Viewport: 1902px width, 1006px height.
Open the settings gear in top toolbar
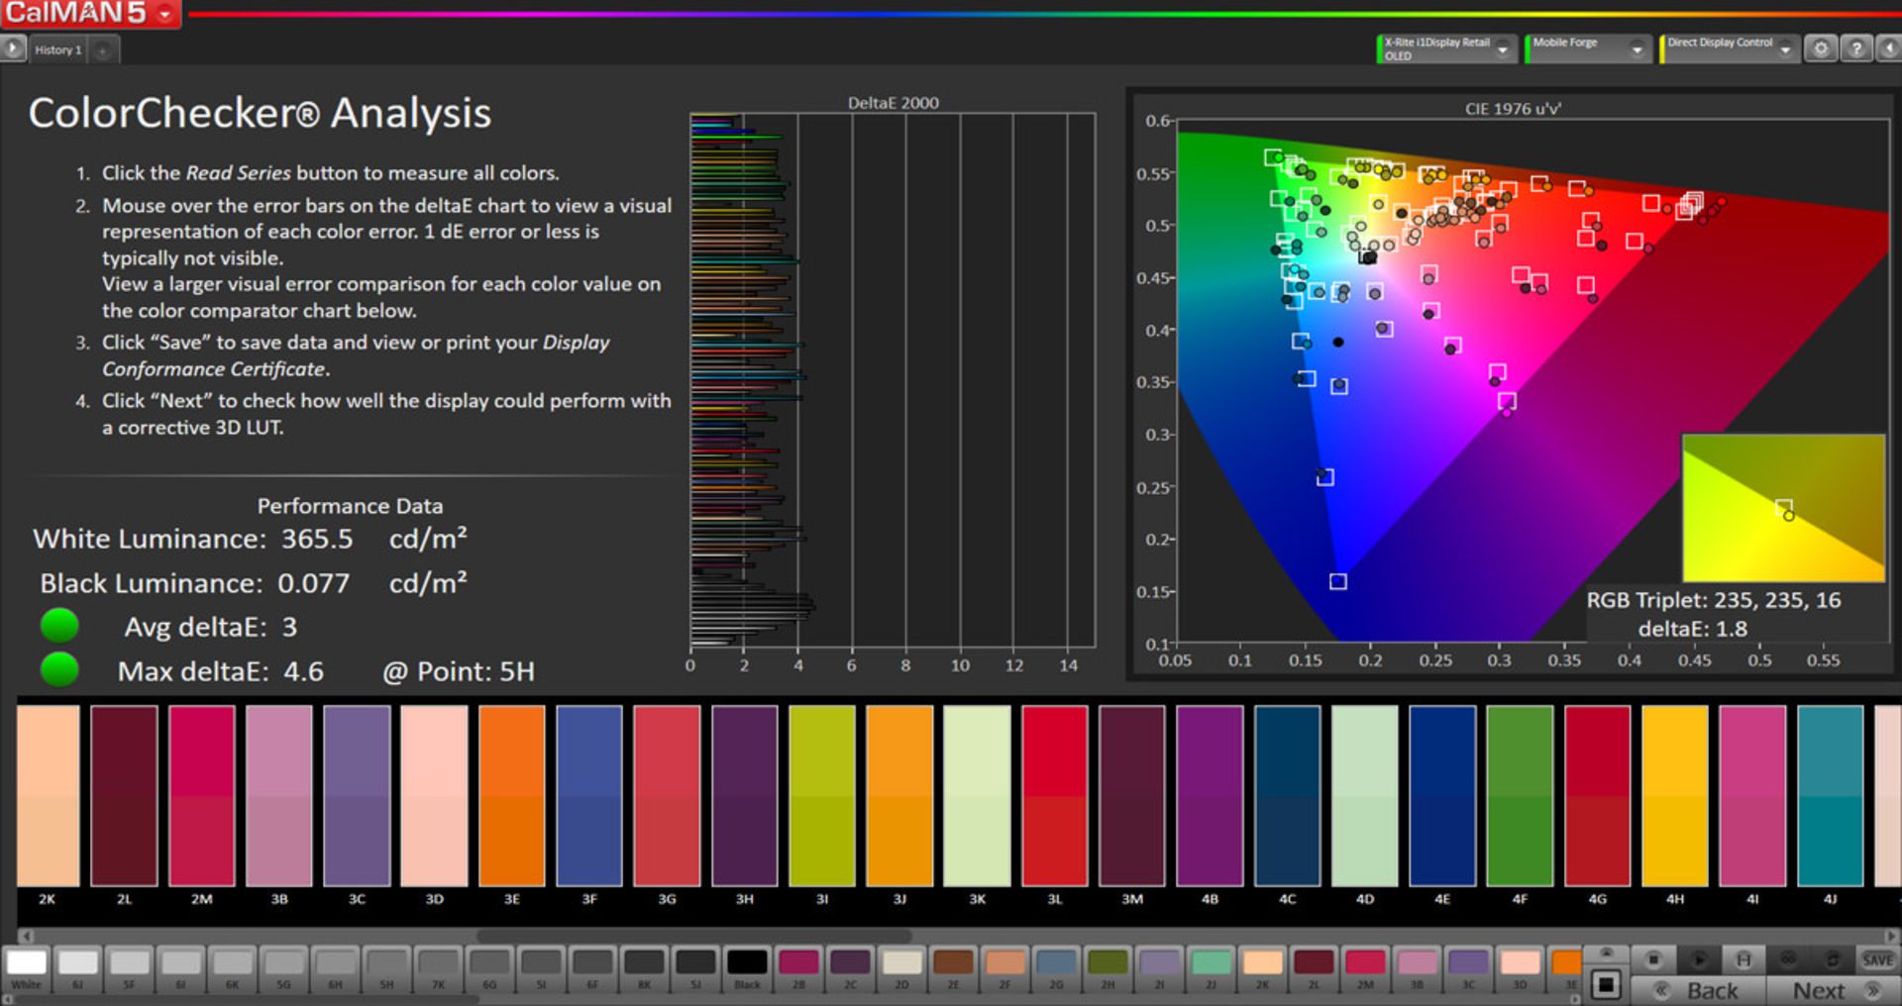tap(1821, 49)
